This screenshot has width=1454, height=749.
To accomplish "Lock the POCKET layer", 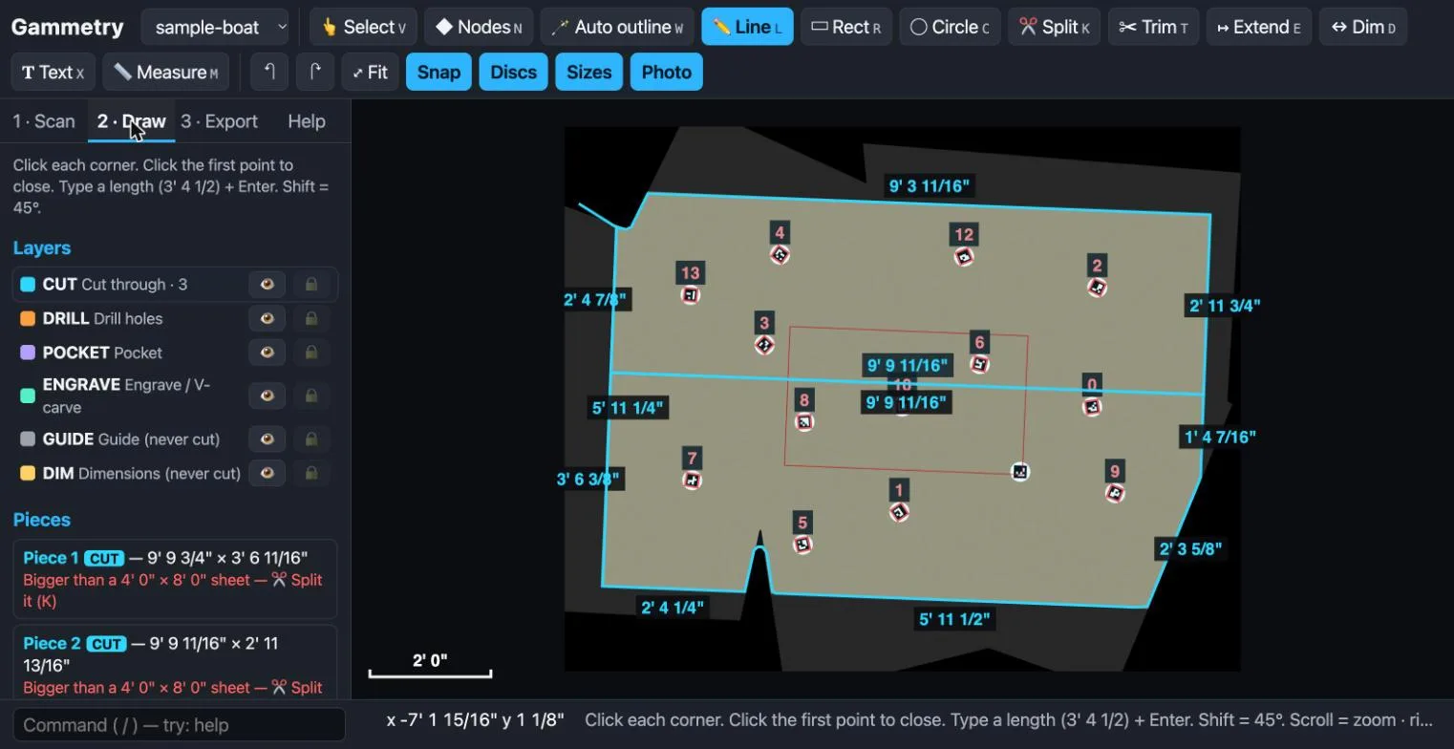I will point(311,353).
